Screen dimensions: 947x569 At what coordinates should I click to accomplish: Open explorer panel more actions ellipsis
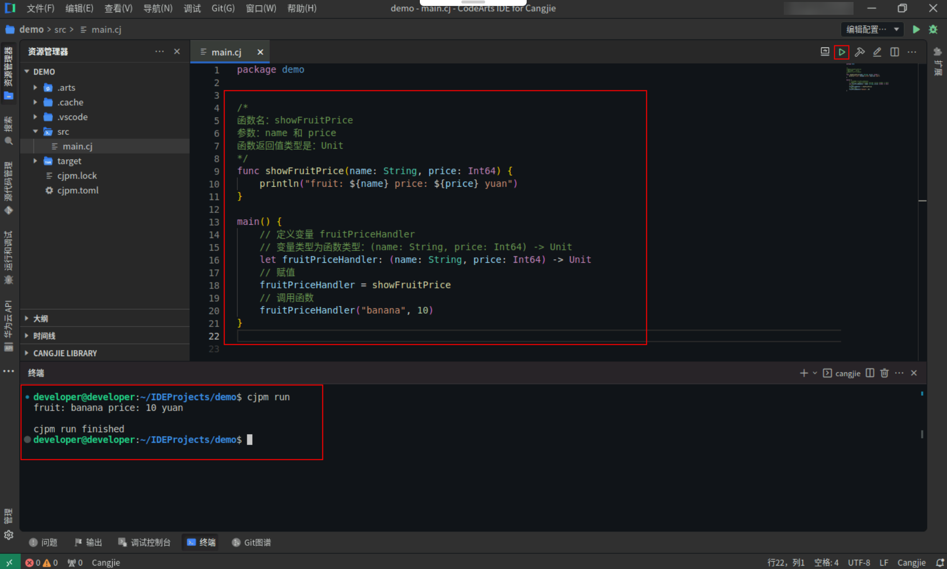click(x=159, y=51)
